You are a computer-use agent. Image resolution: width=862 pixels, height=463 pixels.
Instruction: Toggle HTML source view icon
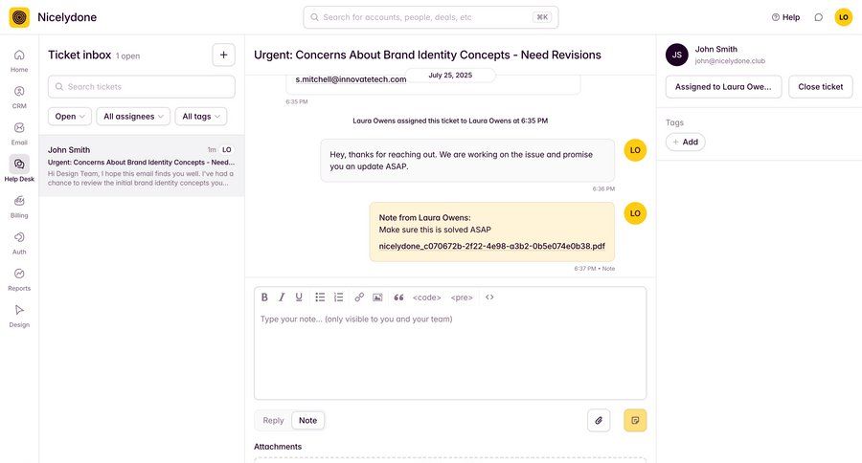coord(489,298)
